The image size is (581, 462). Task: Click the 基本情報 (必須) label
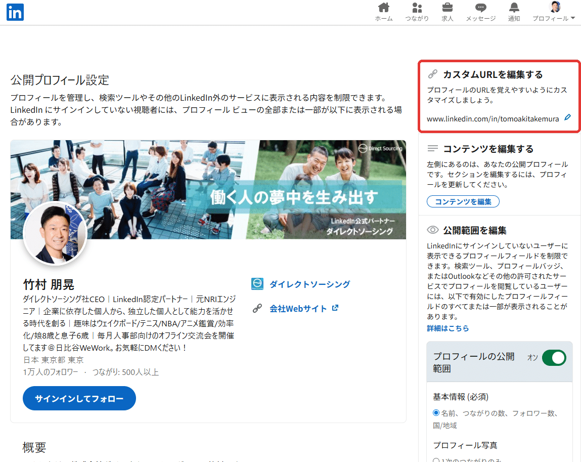pos(461,397)
